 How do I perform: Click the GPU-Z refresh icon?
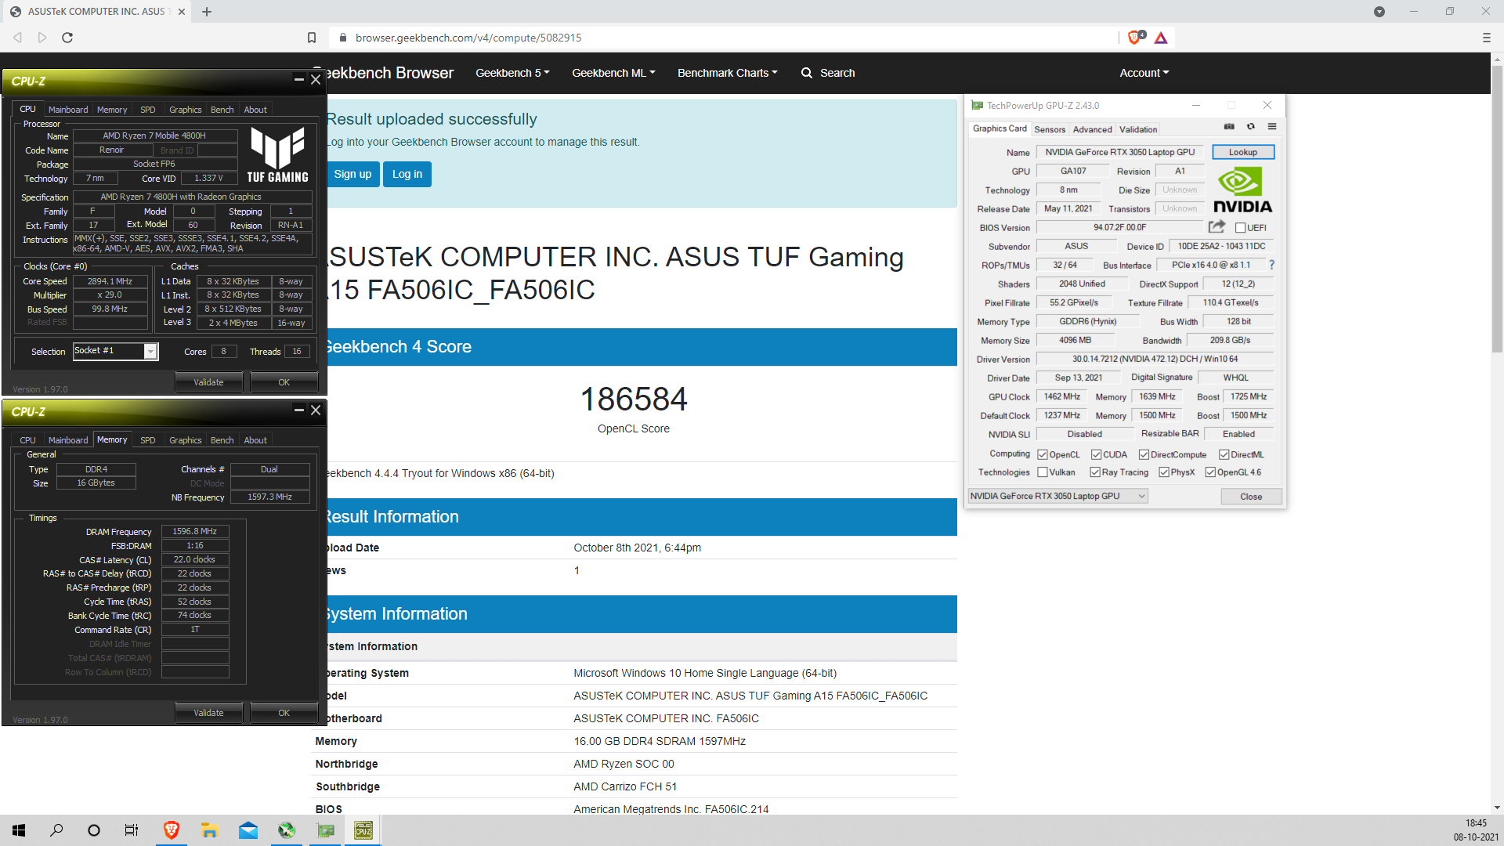1251,127
